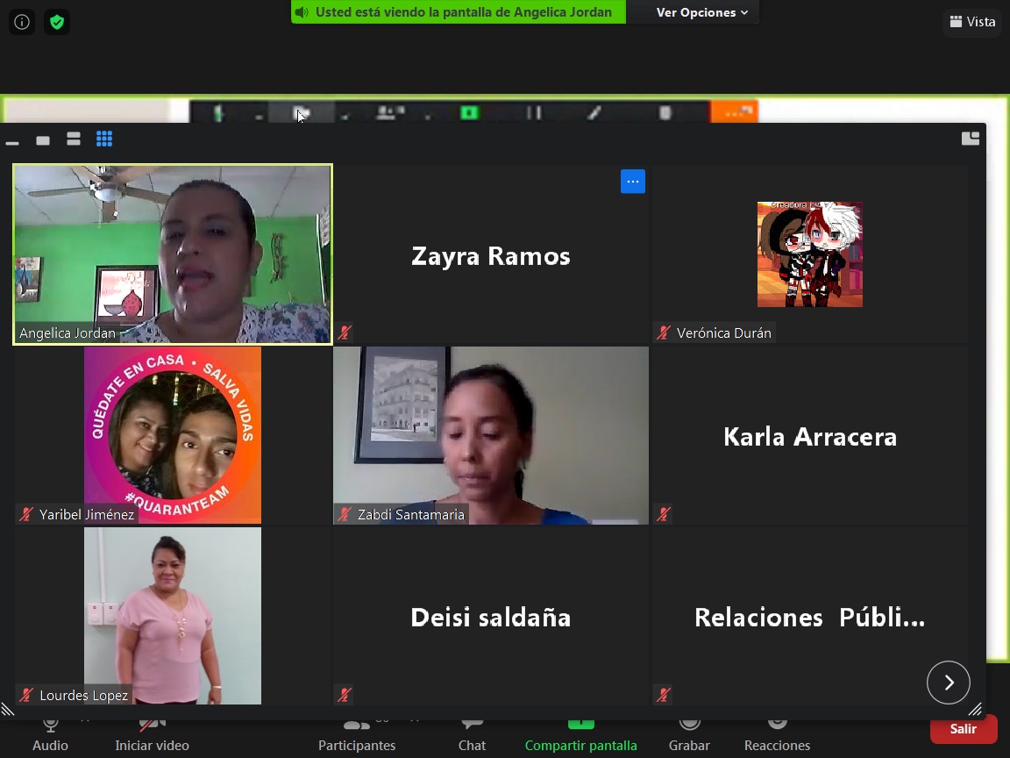Screen dimensions: 1010x758
Task: Select the two-row thumbnail strip view icon
Action: [74, 139]
